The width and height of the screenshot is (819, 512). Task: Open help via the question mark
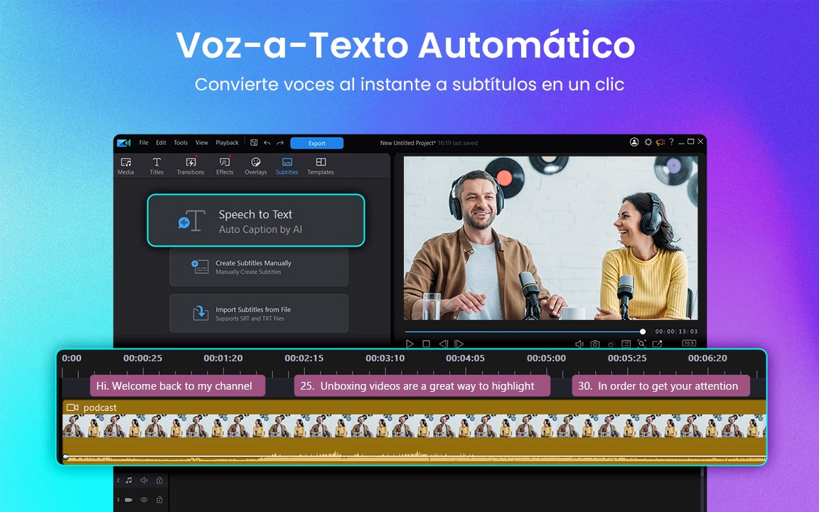pos(672,142)
